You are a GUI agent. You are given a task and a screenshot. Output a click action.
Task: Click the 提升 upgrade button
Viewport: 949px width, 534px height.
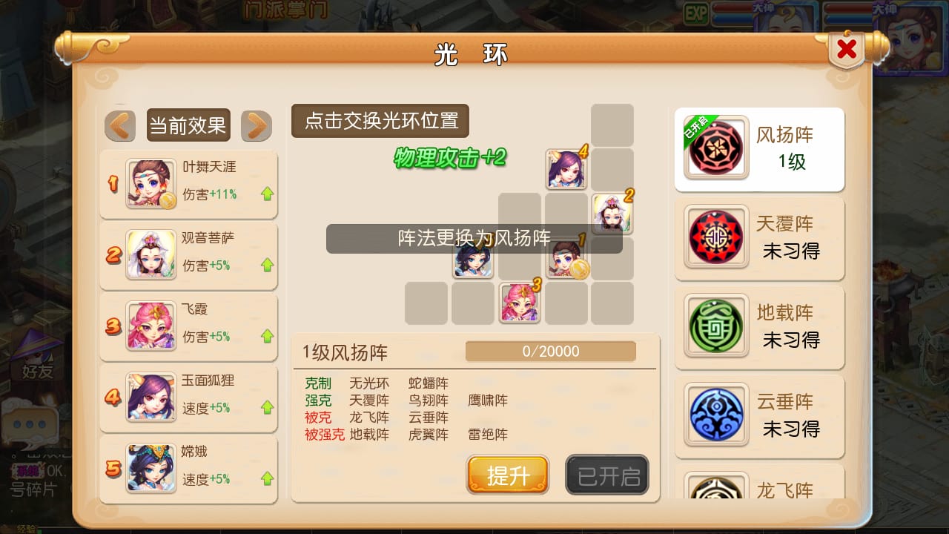508,475
